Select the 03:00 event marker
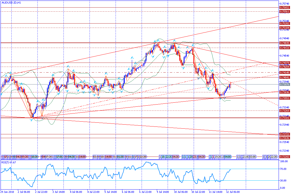Image resolution: width=293 pixels, height=195 pixels. click(x=252, y=157)
